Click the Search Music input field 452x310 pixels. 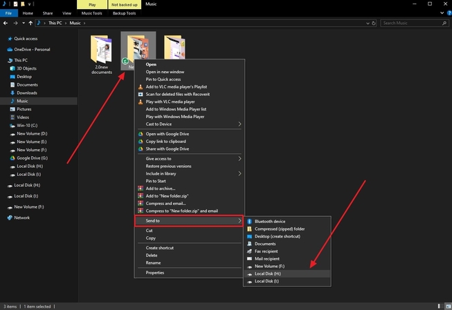[x=413, y=23]
